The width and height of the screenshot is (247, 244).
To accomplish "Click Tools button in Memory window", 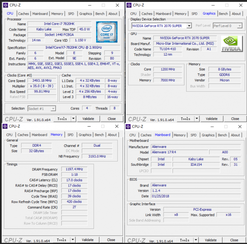I will [61, 240].
